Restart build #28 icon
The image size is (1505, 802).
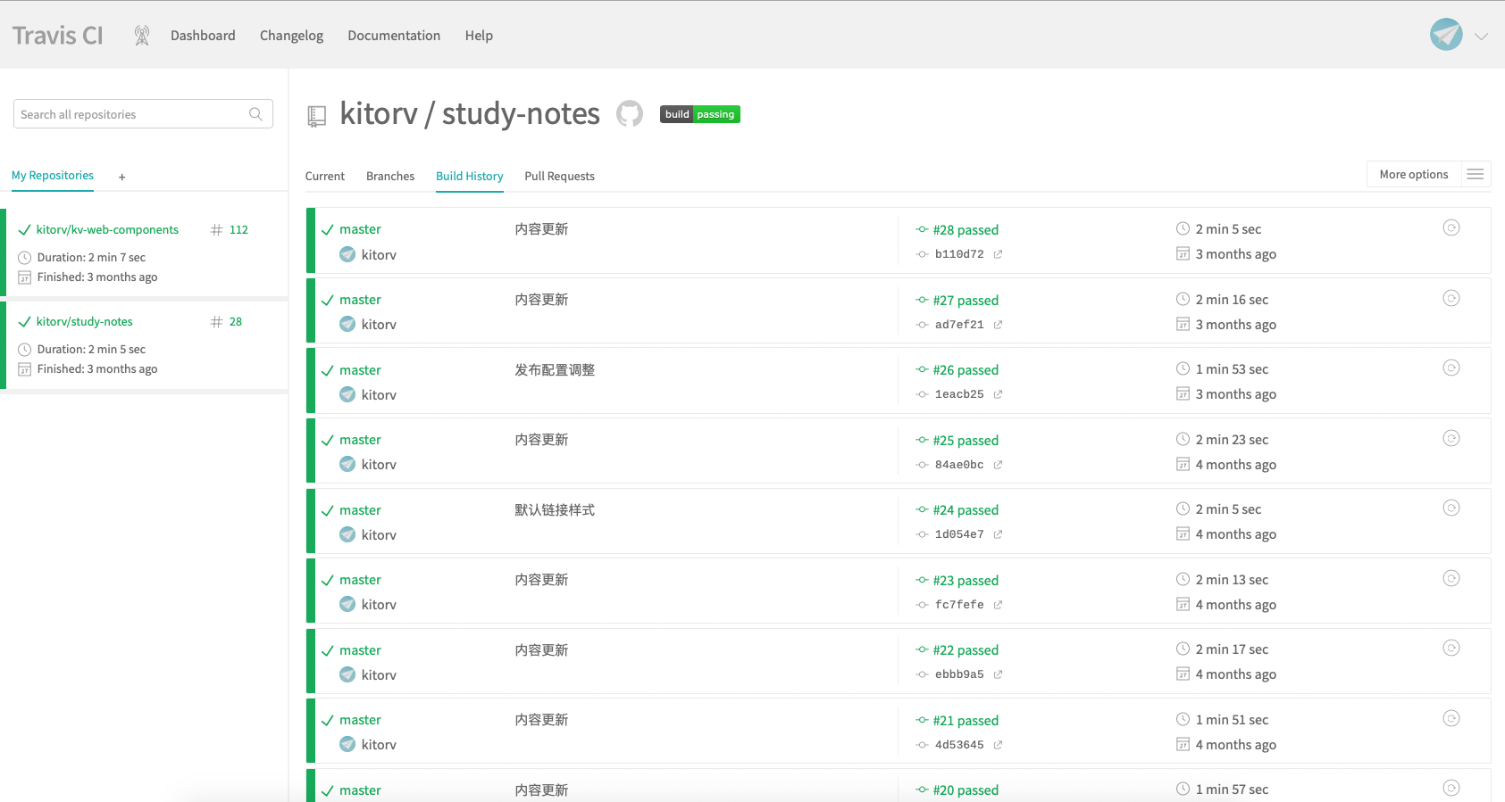pyautogui.click(x=1451, y=227)
